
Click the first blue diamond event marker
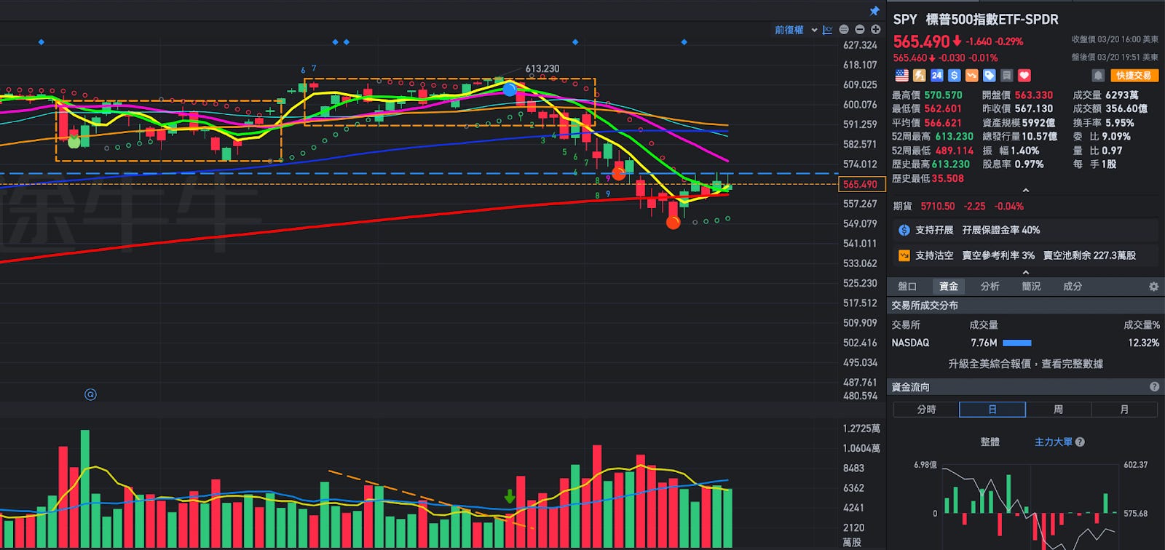click(41, 42)
